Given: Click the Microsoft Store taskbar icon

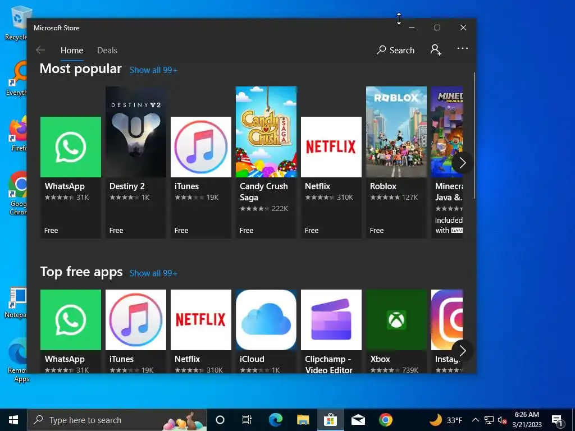Looking at the screenshot, I should 330,420.
